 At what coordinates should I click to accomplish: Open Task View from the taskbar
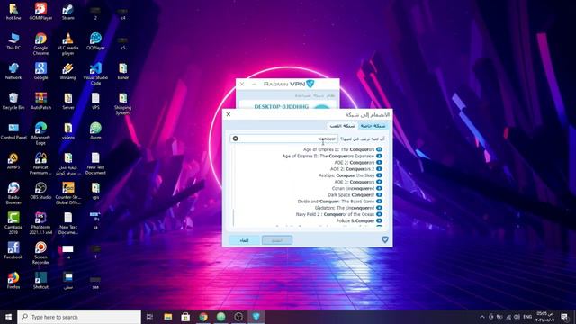(149, 317)
